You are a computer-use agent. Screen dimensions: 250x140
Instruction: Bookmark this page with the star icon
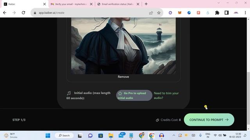pos(159,13)
